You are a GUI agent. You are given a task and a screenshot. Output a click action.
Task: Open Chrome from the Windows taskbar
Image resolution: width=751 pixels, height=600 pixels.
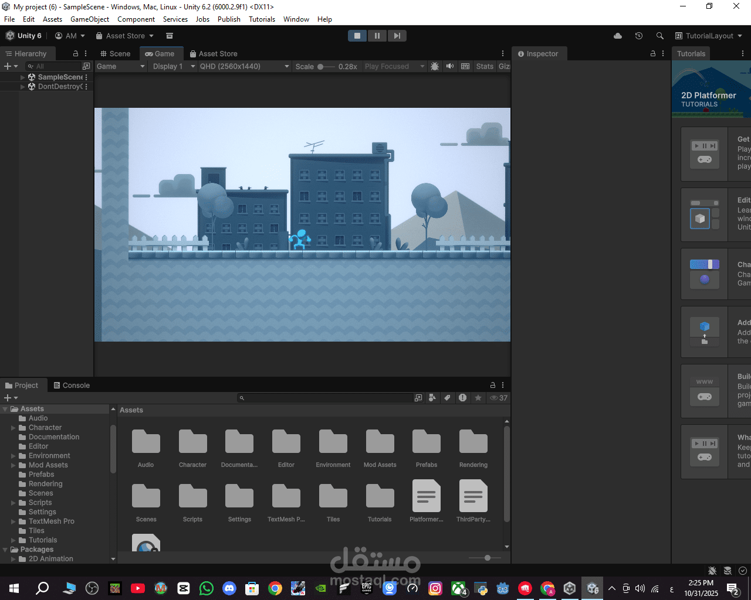coord(275,588)
